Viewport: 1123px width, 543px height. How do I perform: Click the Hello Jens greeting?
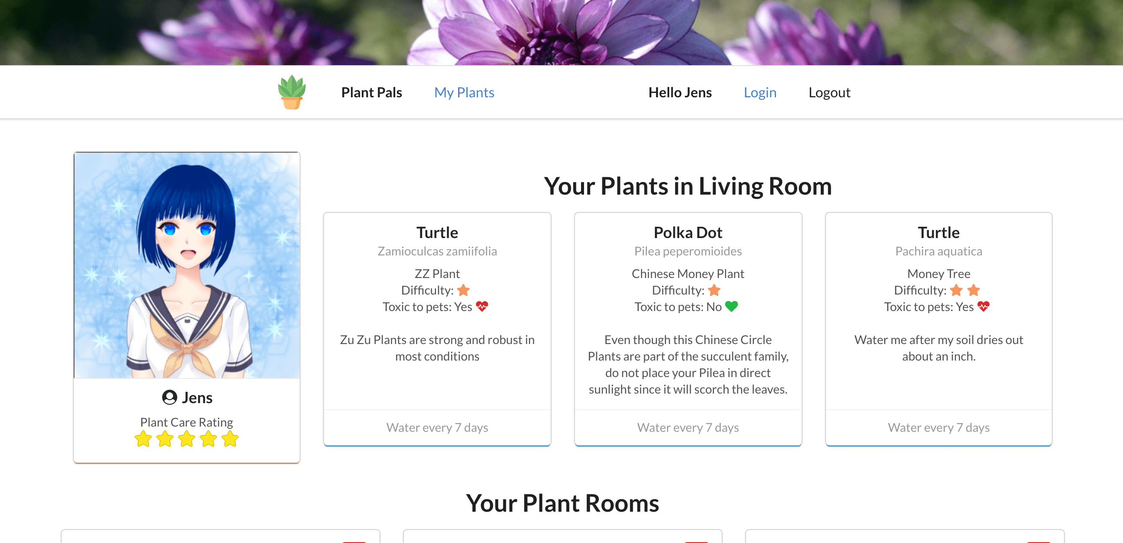pos(680,93)
